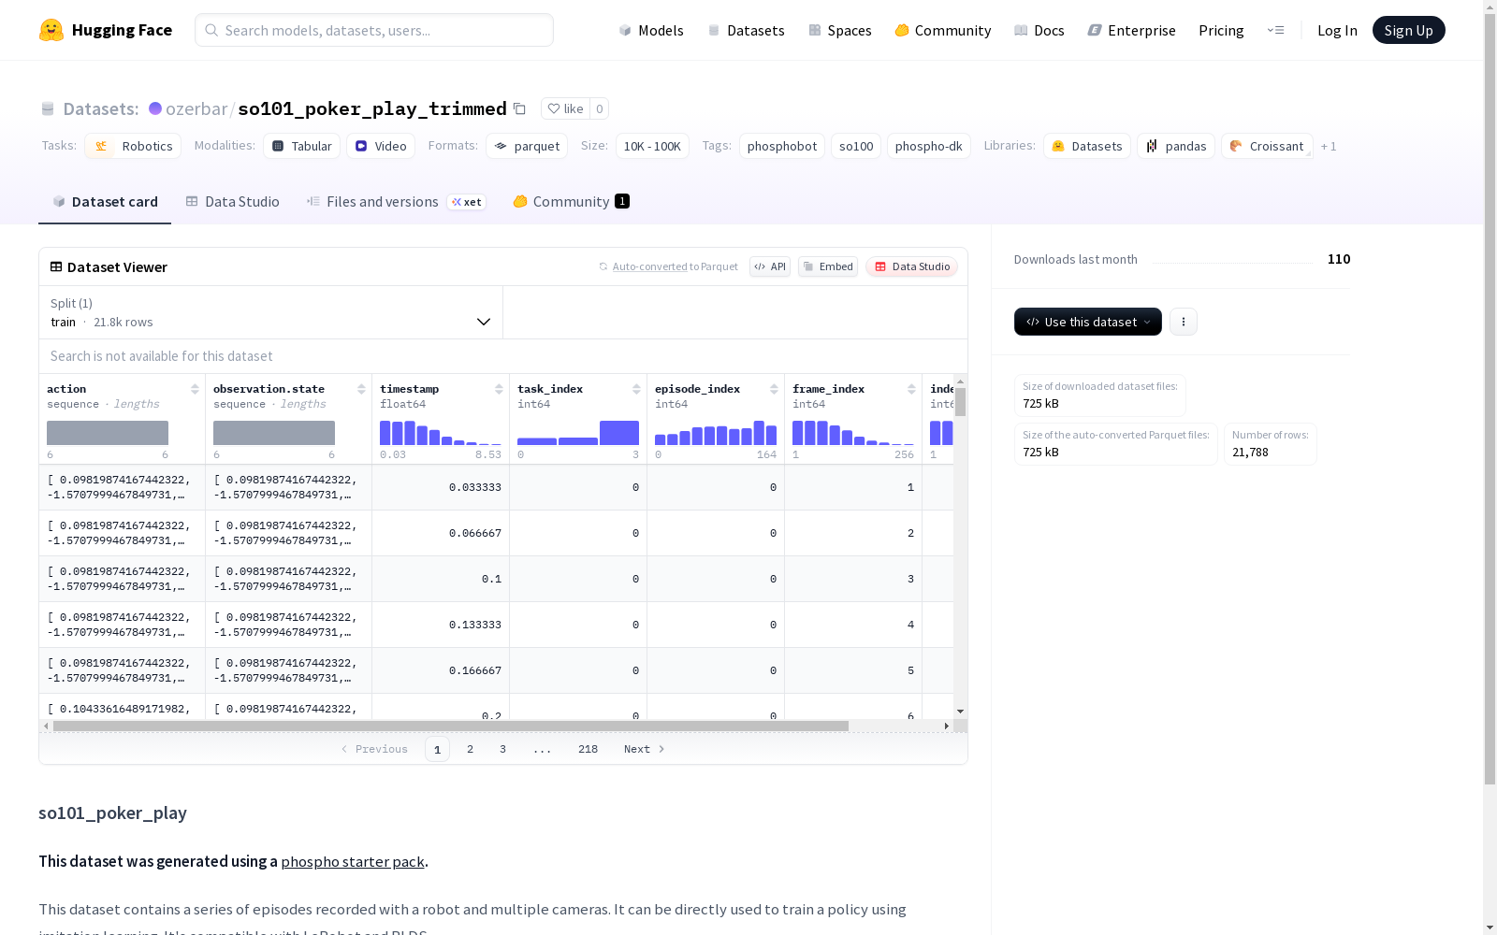The width and height of the screenshot is (1497, 935).
Task: Jump to page 218 of the table
Action: (x=588, y=749)
